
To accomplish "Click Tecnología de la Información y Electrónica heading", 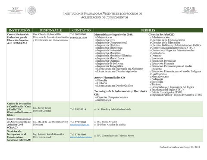I will click(121, 93).
